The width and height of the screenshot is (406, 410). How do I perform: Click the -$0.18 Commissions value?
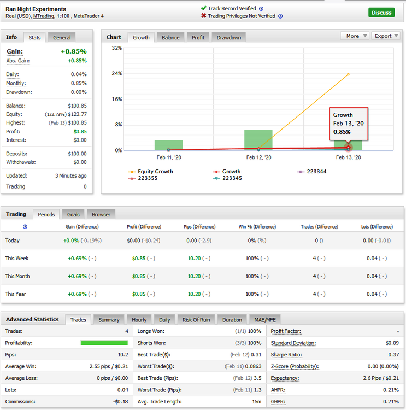pyautogui.click(x=121, y=402)
